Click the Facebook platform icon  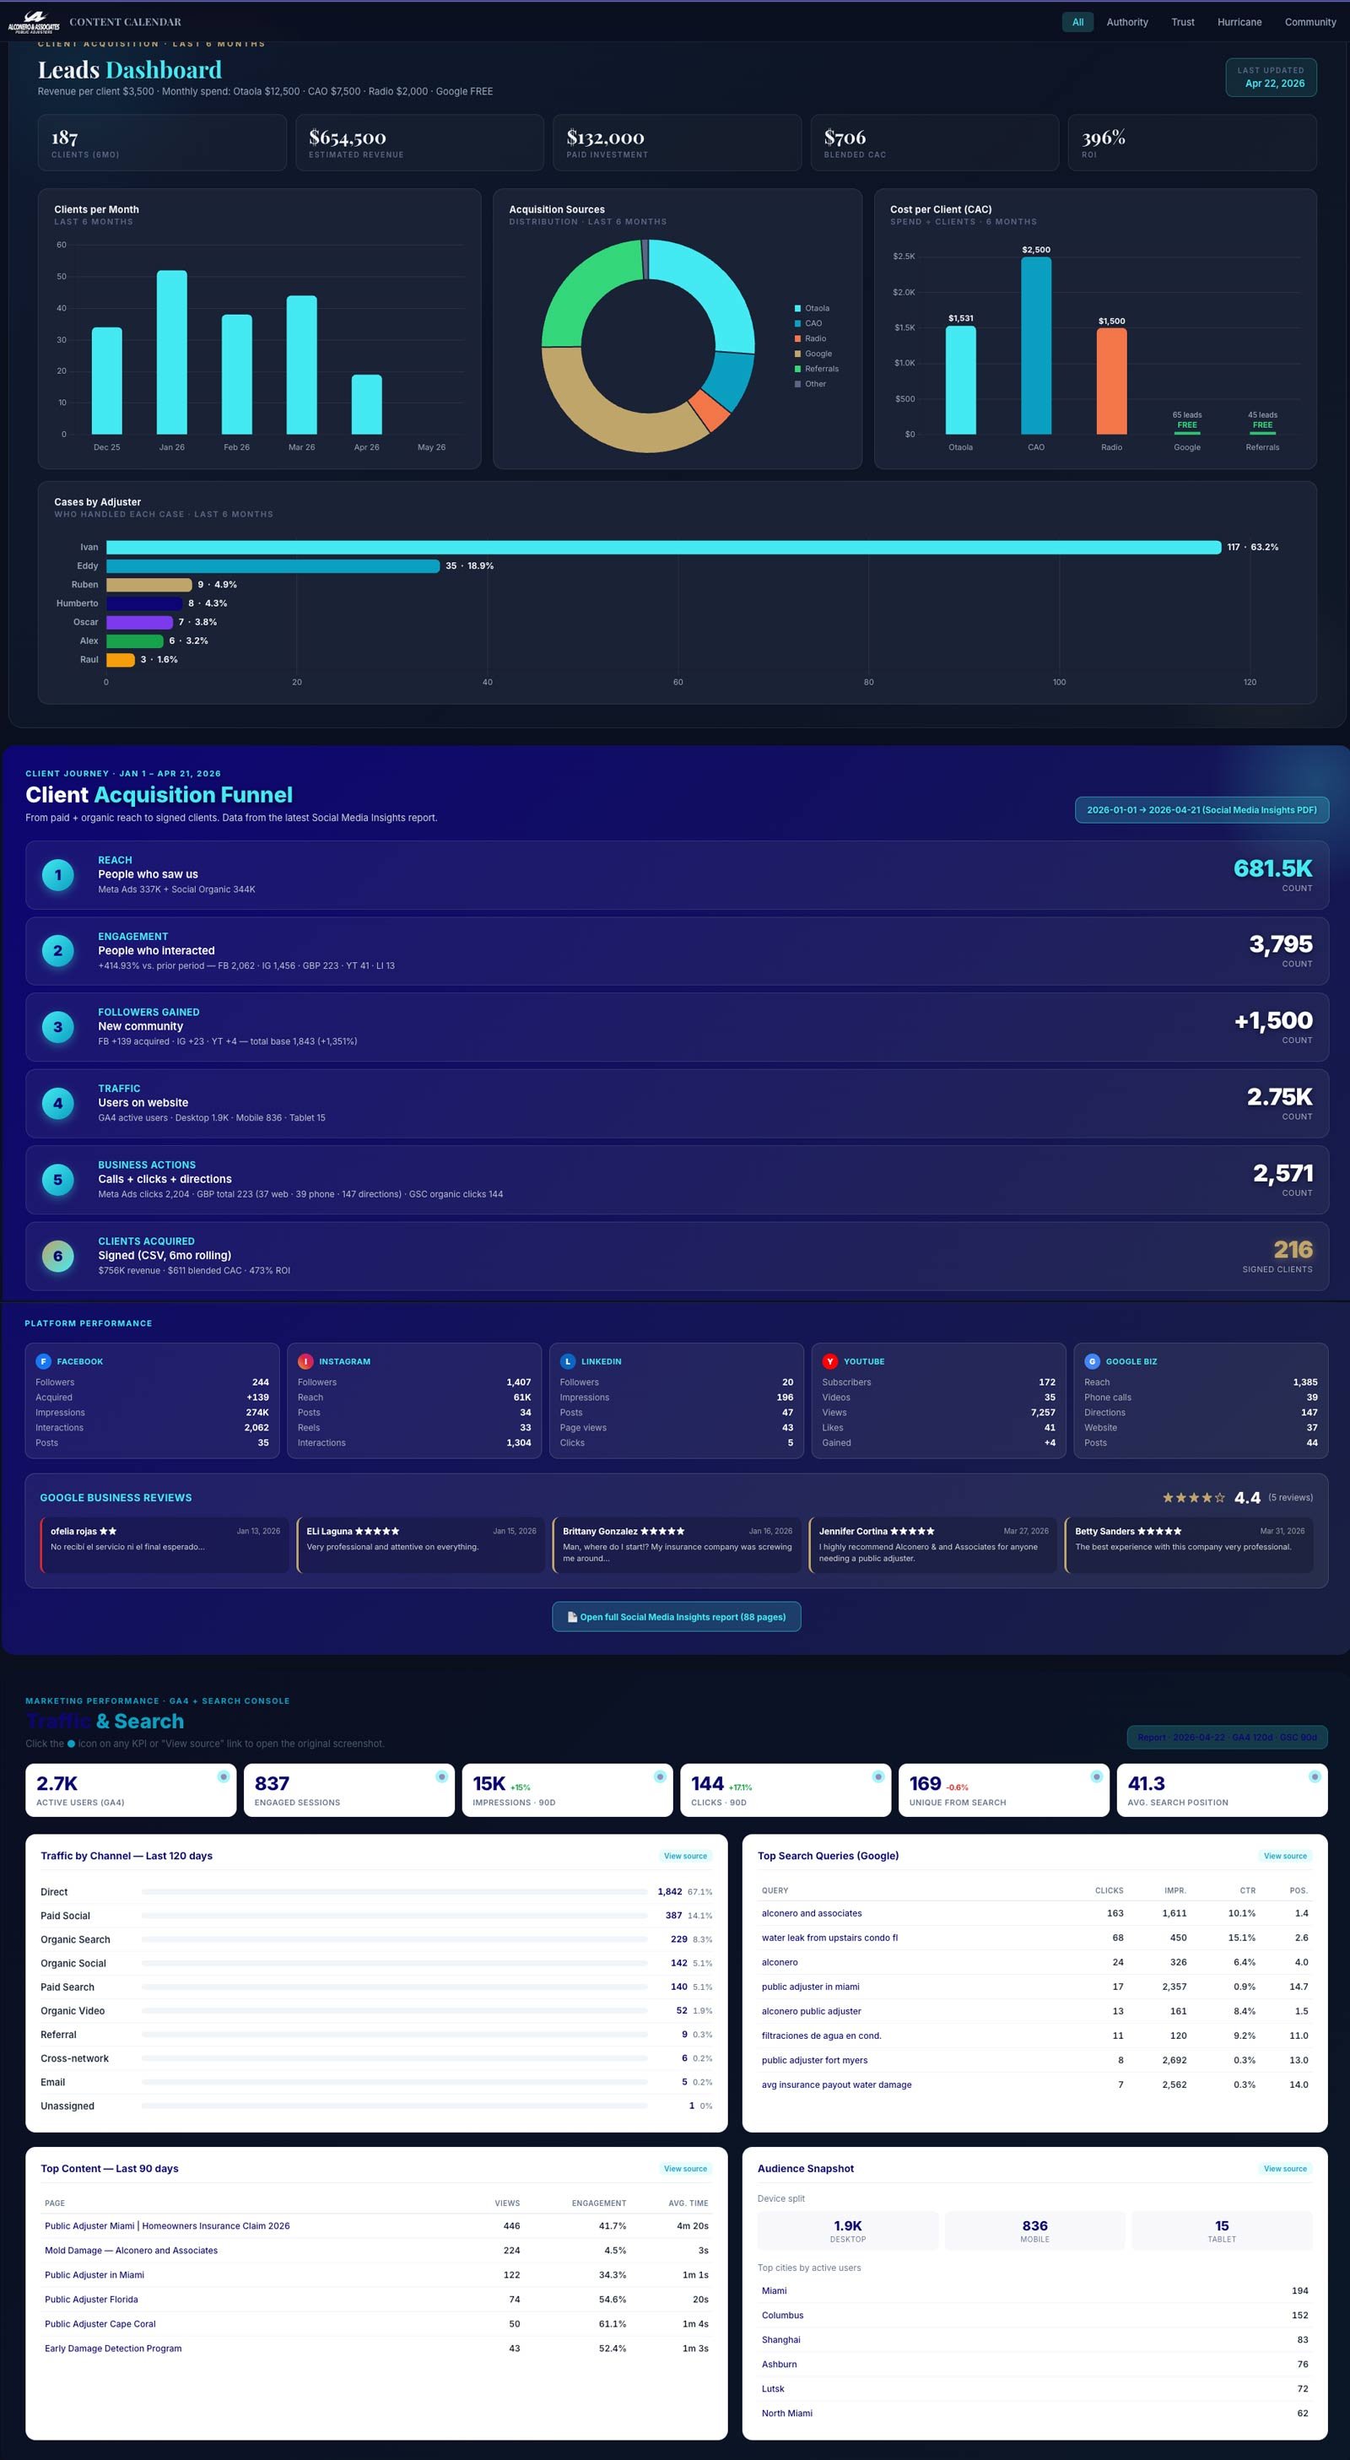pos(43,1362)
